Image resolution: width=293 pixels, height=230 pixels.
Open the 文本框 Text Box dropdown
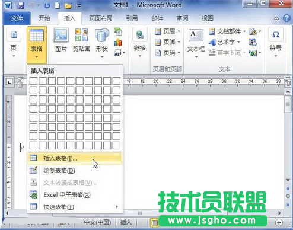pyautogui.click(x=196, y=43)
